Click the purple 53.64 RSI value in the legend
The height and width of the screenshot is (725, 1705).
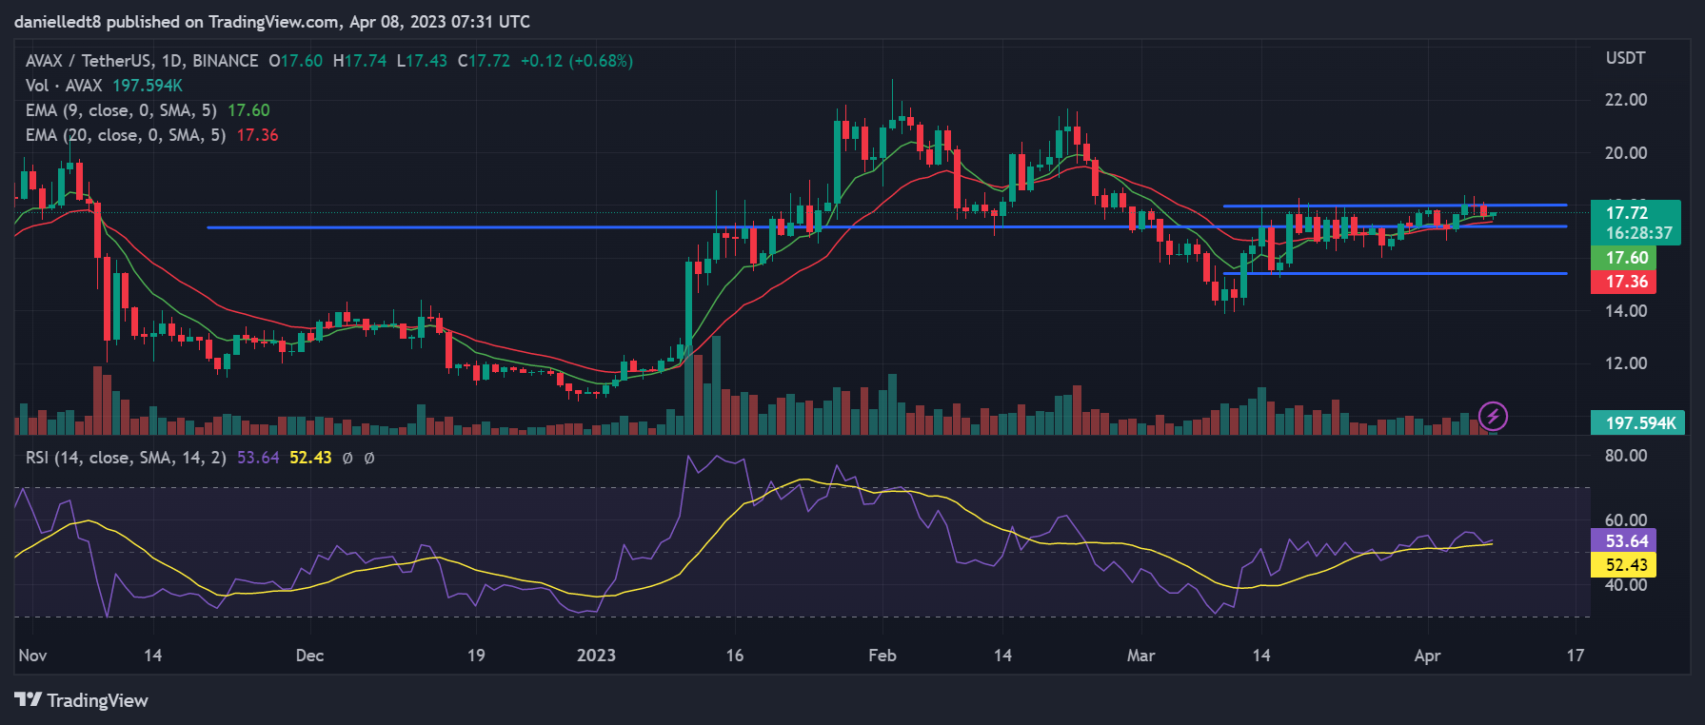click(x=258, y=458)
